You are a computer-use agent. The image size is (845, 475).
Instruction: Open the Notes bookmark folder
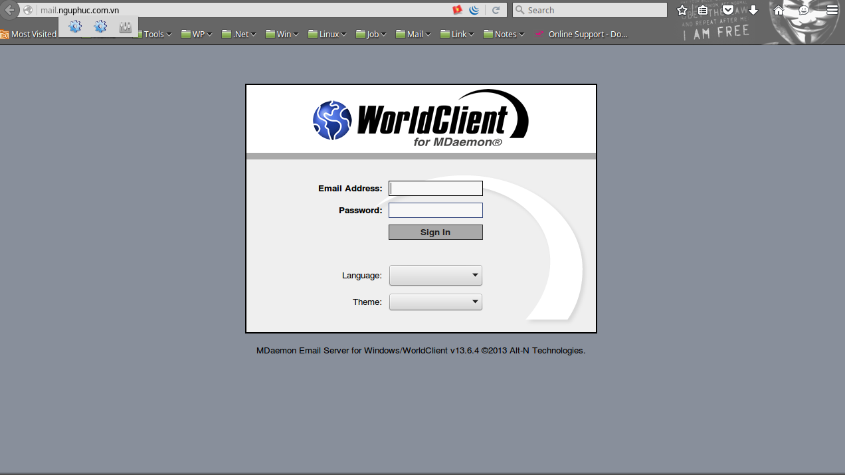pyautogui.click(x=504, y=34)
